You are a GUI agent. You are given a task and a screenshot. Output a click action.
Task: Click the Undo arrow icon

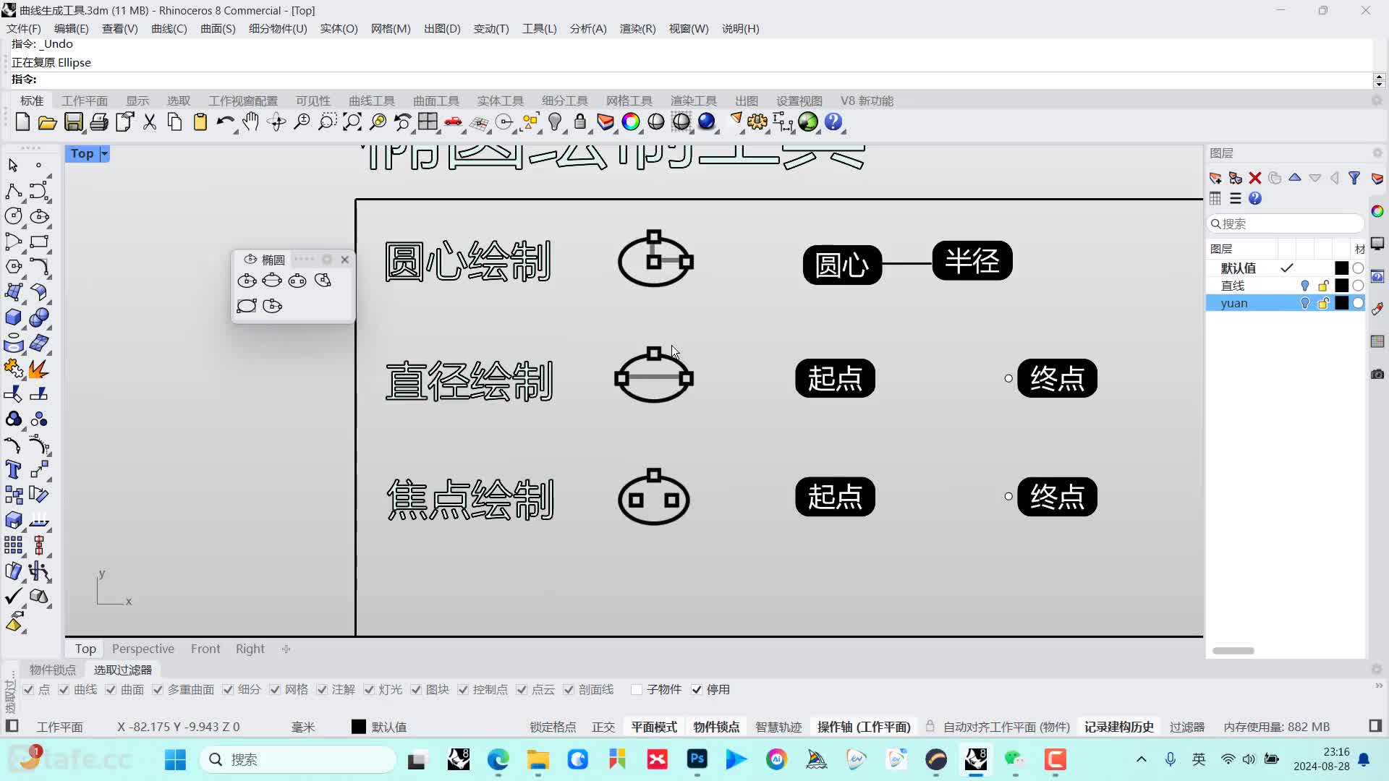click(225, 122)
